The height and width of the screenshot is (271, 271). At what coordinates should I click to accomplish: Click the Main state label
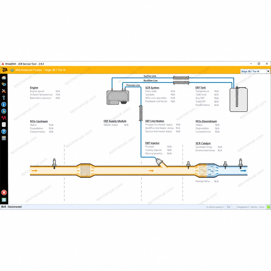click(x=151, y=91)
